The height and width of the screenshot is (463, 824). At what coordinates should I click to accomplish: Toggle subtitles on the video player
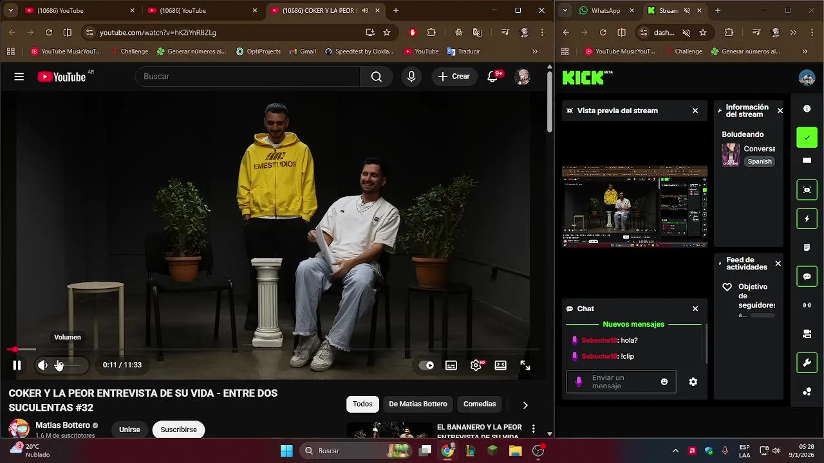tap(451, 365)
